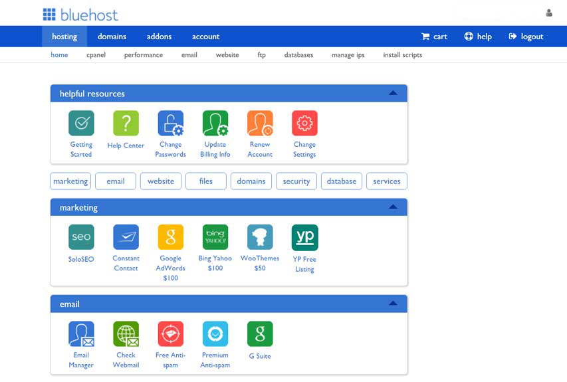Screen dimensions: 567x382
Task: Open the Bing Yahoo $100 icon
Action: (x=215, y=237)
